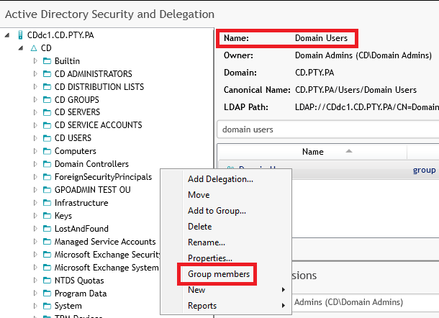The width and height of the screenshot is (439, 318).
Task: Select the LostAndFound tree item
Action: [x=81, y=229]
